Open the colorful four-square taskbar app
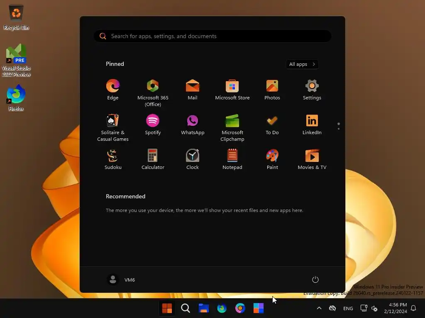Image resolution: width=425 pixels, height=318 pixels. (x=258, y=308)
